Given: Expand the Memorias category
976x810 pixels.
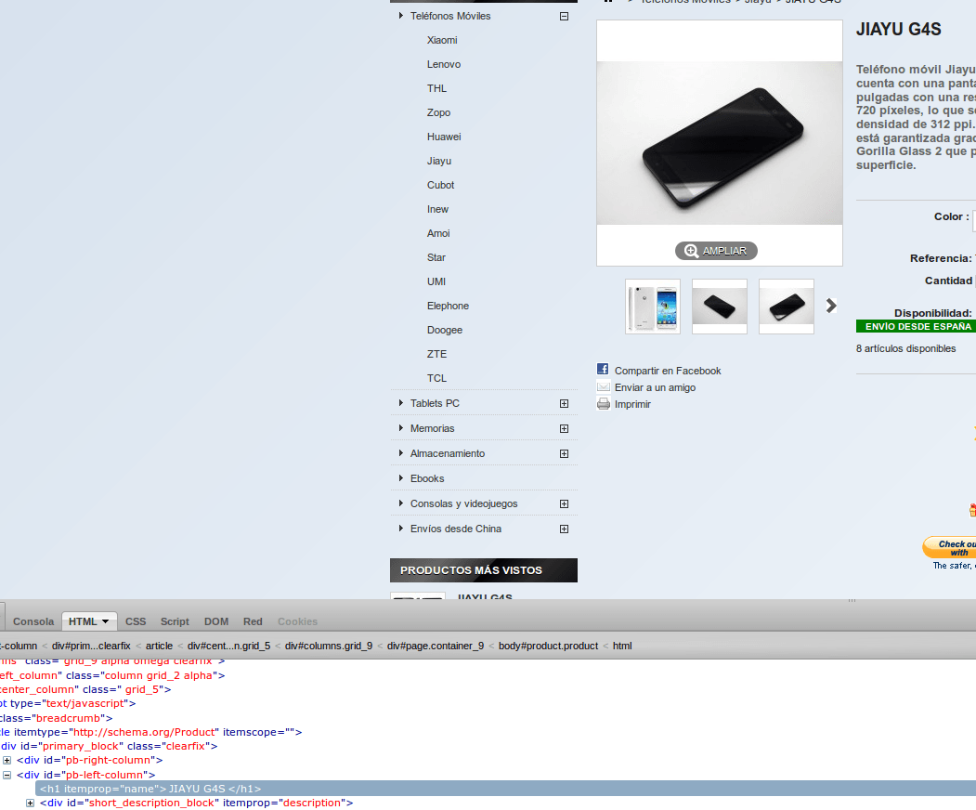Looking at the screenshot, I should point(564,428).
